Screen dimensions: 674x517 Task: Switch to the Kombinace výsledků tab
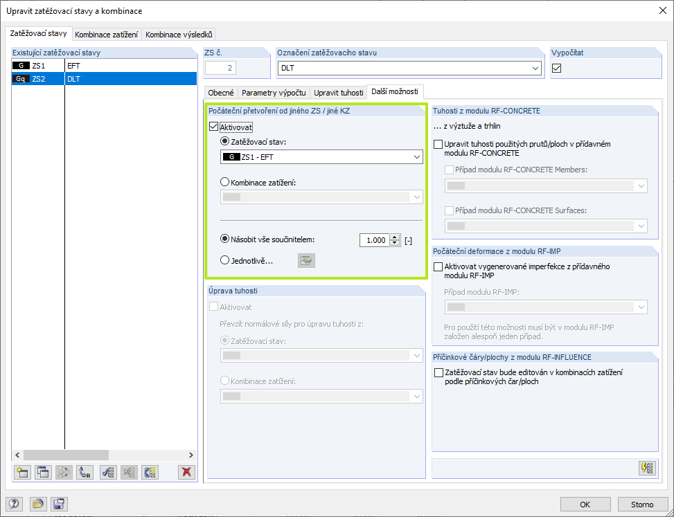point(179,35)
